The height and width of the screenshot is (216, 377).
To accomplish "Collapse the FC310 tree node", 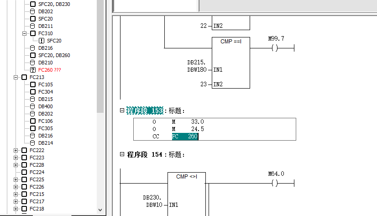I will (25, 33).
